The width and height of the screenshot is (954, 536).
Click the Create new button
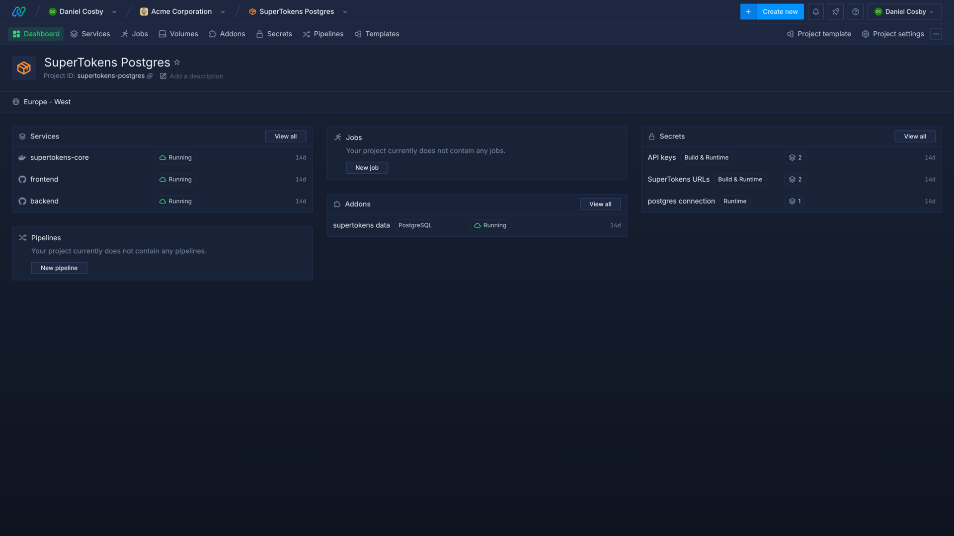780,11
